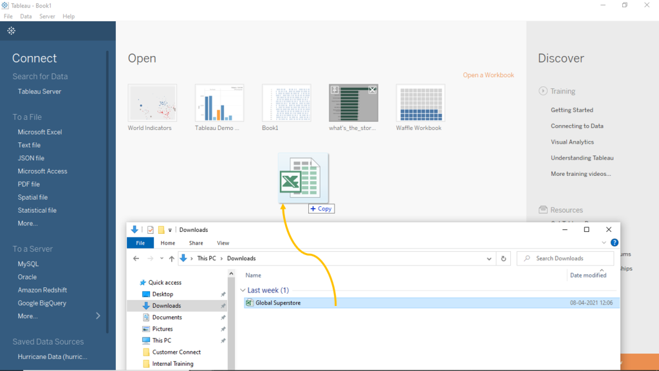659x371 pixels.
Task: Sort files by the Name column header
Action: coord(254,276)
